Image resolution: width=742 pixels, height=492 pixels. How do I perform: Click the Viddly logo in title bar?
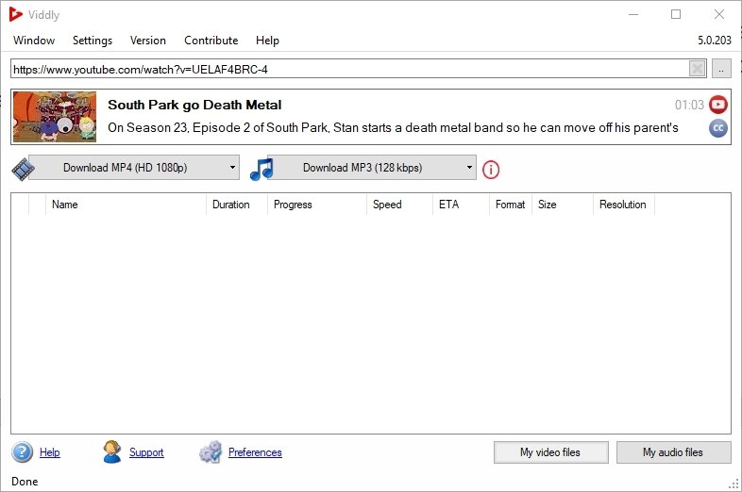[16, 15]
